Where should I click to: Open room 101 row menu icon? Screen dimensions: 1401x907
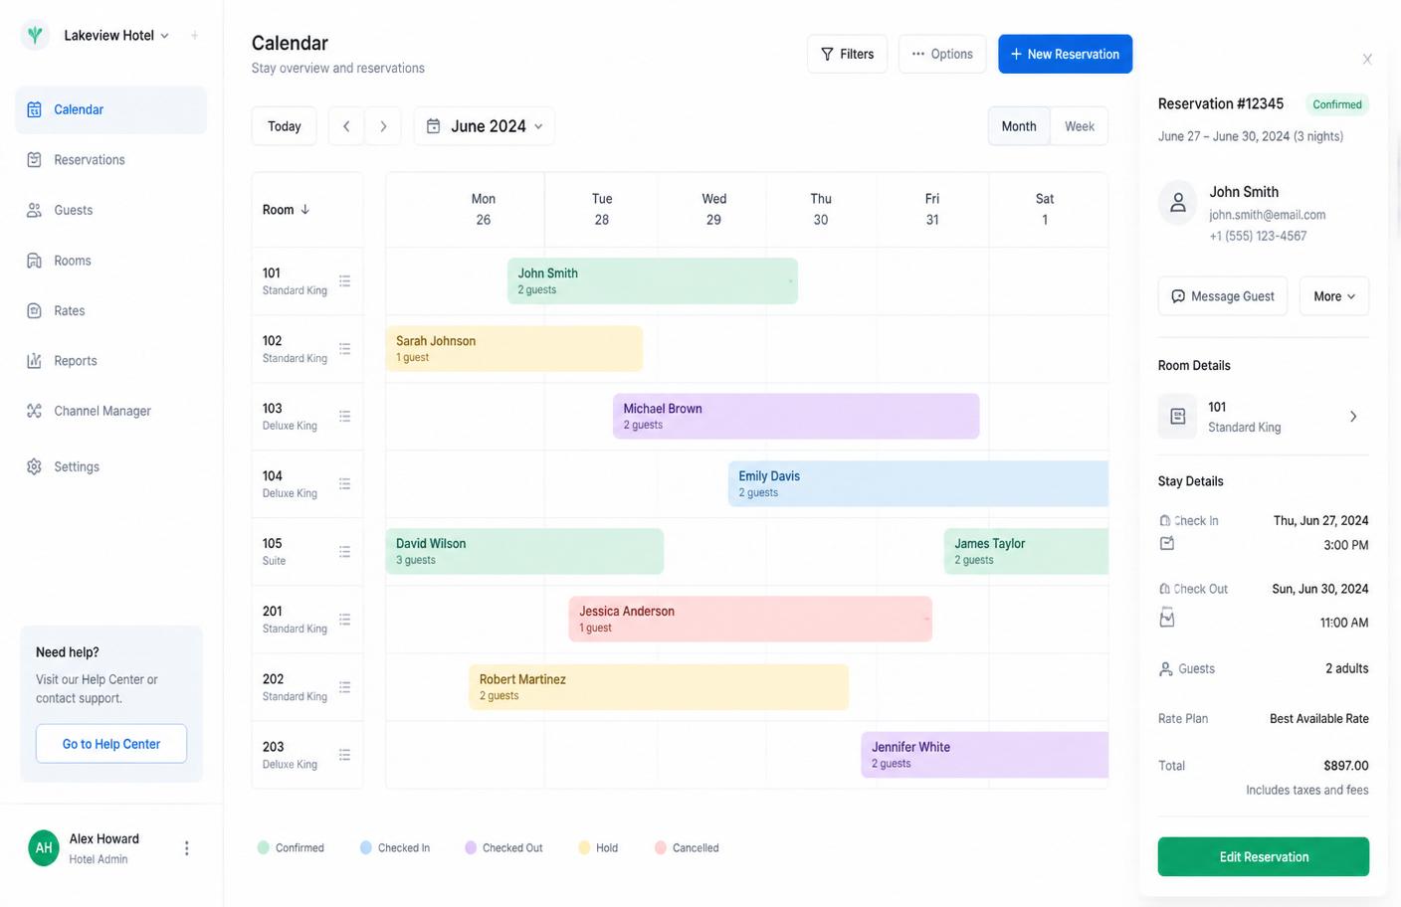(x=344, y=280)
